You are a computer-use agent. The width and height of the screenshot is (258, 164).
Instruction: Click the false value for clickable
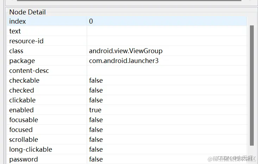tap(96, 100)
